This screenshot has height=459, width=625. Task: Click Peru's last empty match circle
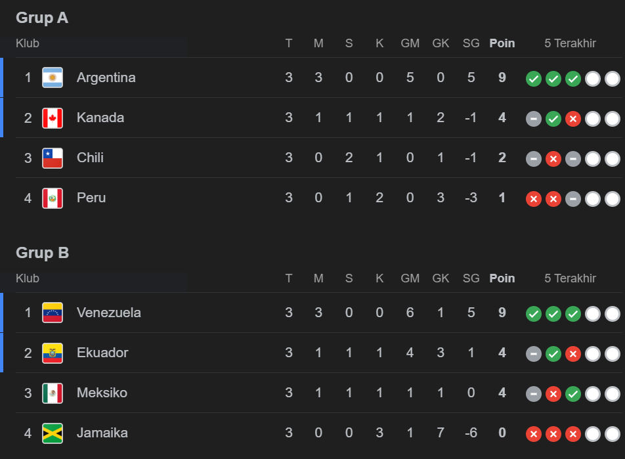pyautogui.click(x=613, y=200)
